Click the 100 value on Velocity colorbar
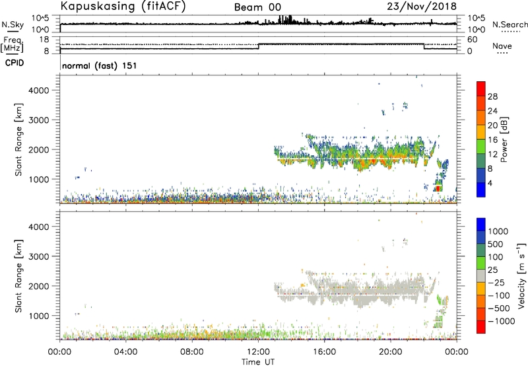The height and width of the screenshot is (366, 528). pos(496,257)
